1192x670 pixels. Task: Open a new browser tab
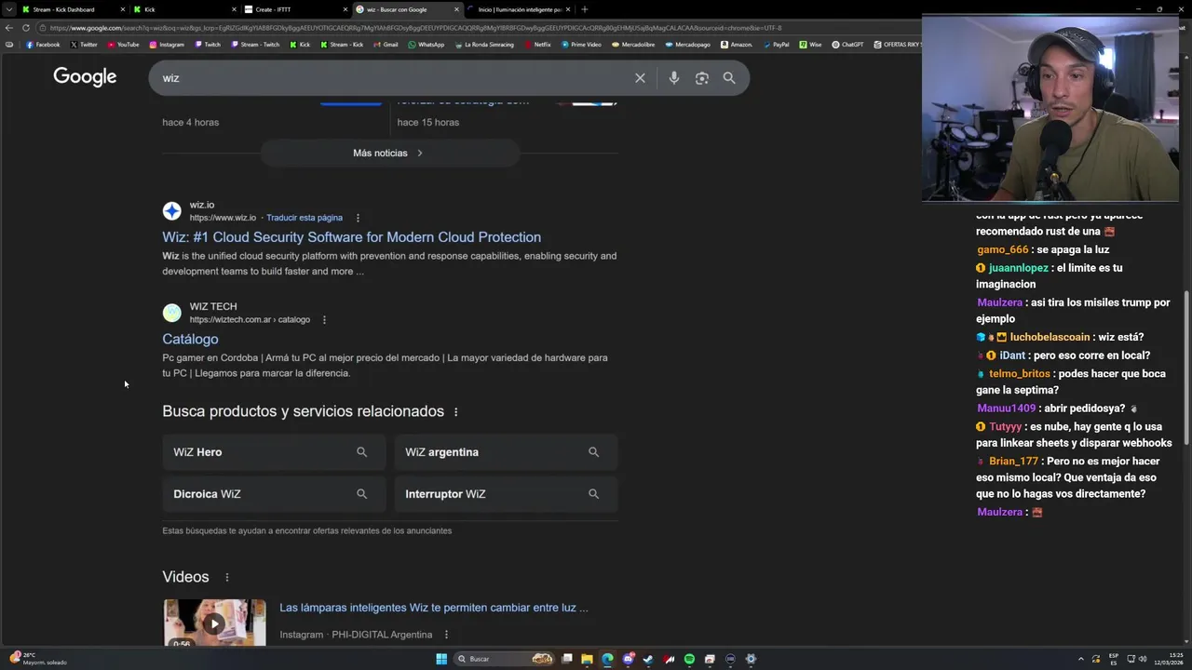coord(584,9)
